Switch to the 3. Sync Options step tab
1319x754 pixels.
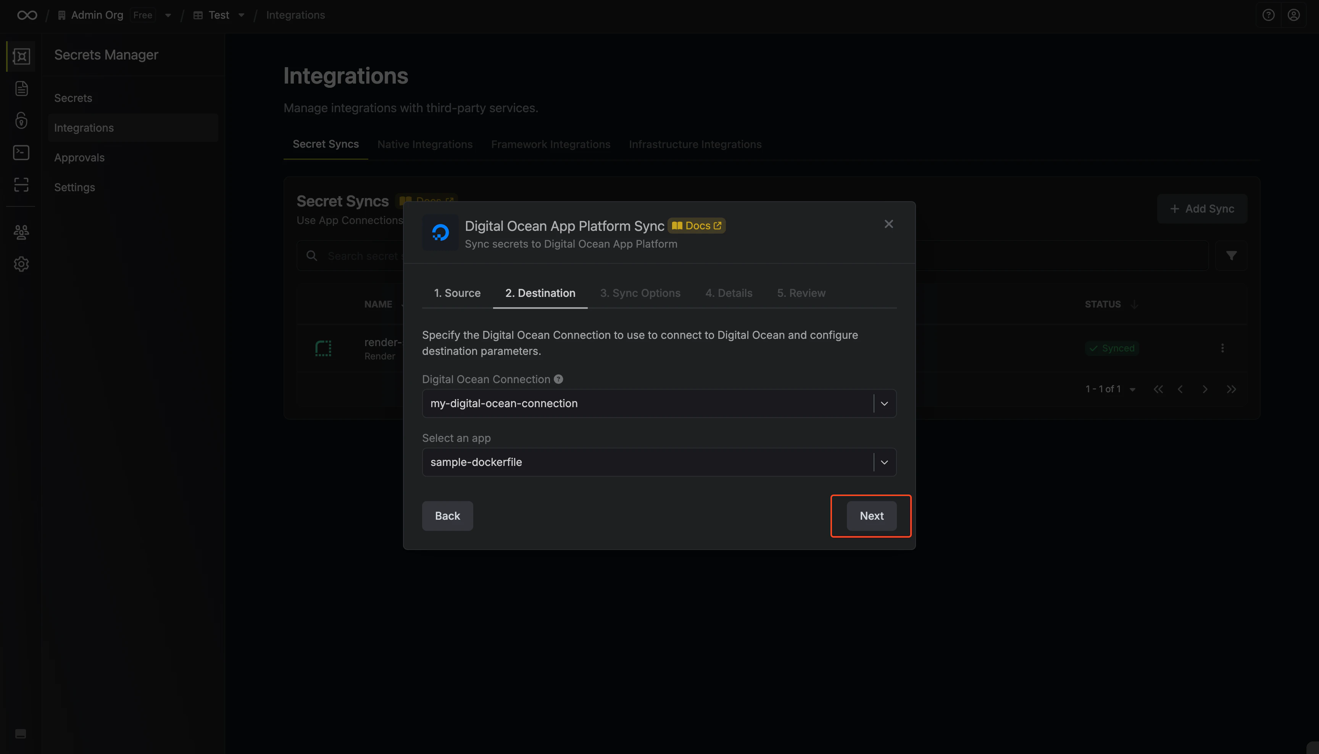tap(640, 293)
